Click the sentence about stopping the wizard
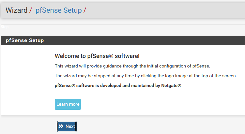 point(146,76)
